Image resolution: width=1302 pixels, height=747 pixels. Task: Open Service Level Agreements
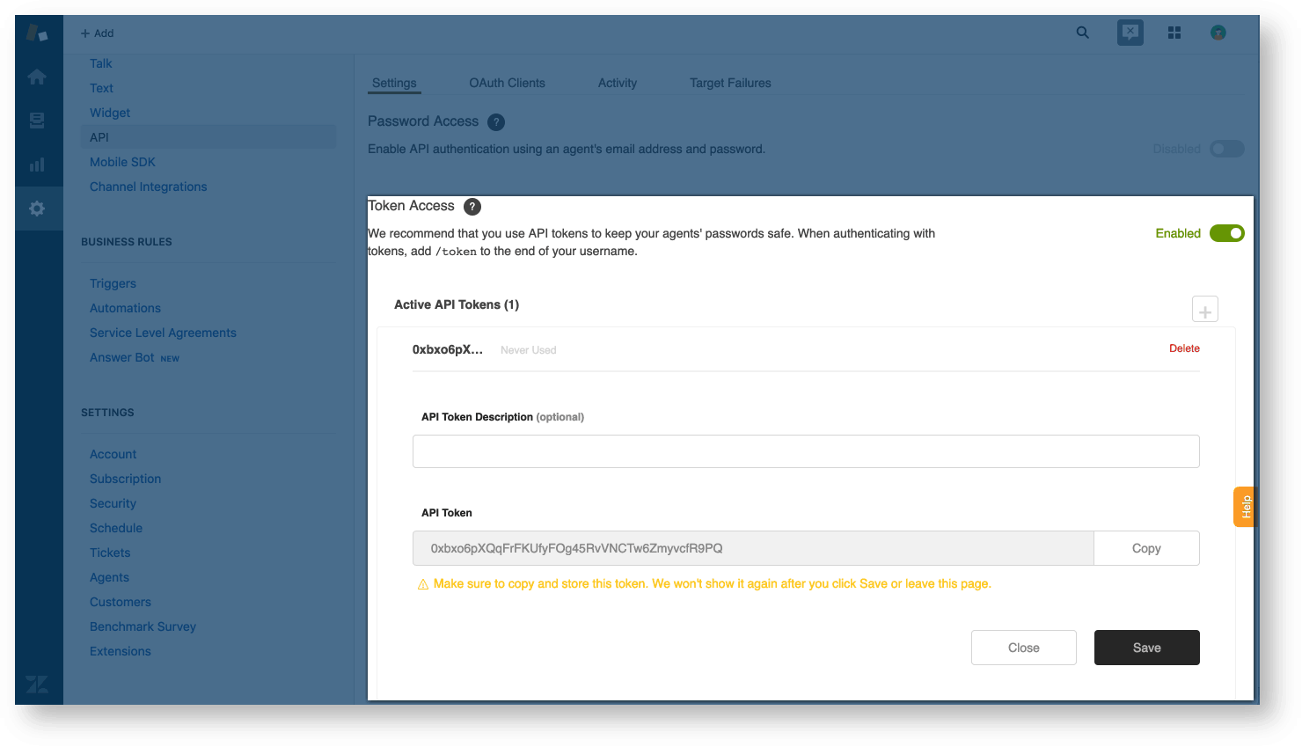pyautogui.click(x=163, y=333)
